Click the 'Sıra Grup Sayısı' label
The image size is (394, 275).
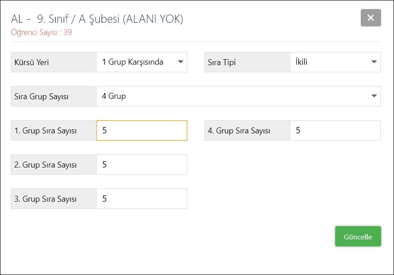(x=41, y=97)
